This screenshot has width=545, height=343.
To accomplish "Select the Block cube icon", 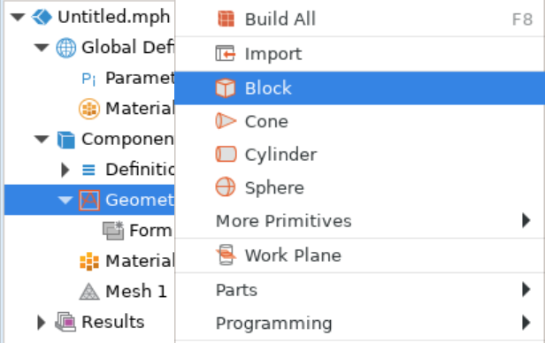I will 226,88.
